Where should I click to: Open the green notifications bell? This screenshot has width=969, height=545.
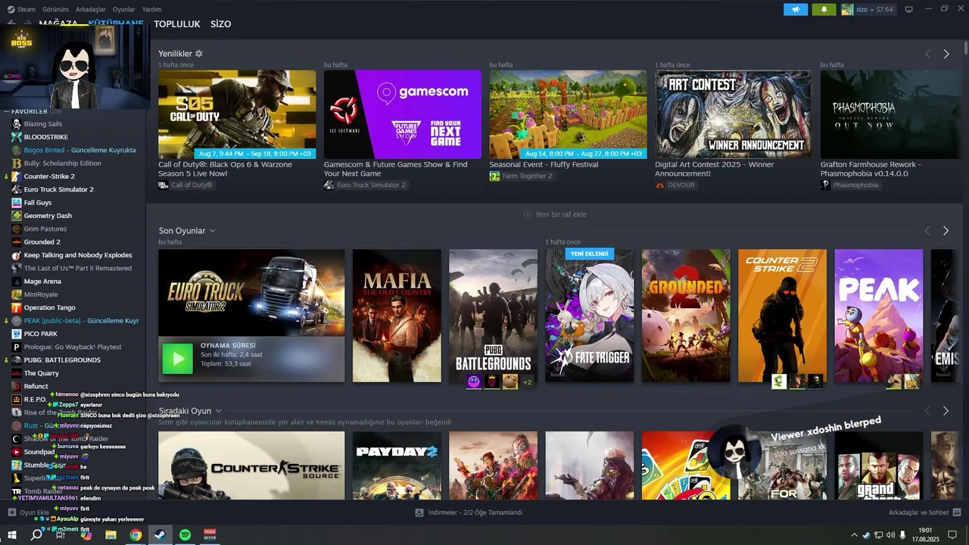point(824,9)
